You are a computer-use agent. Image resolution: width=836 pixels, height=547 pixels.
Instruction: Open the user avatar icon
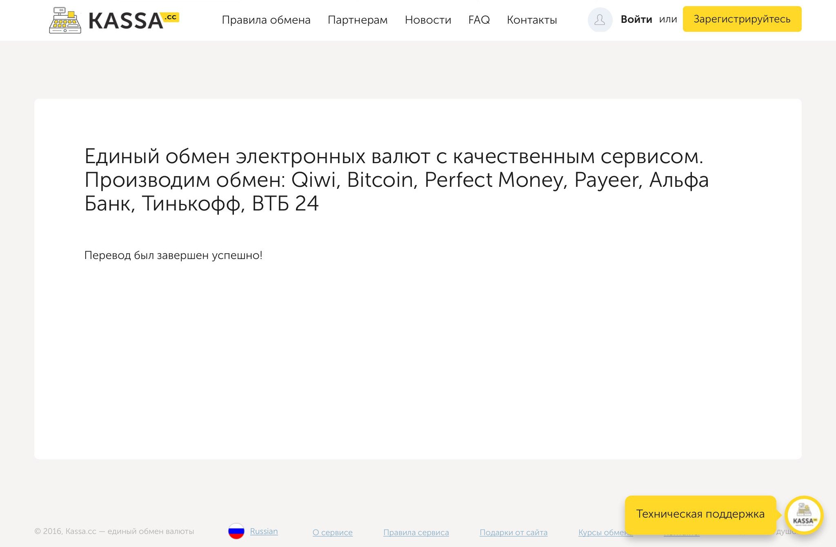click(x=600, y=20)
